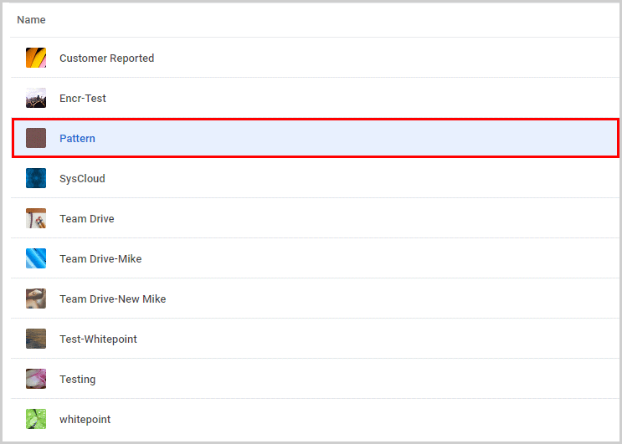Image resolution: width=622 pixels, height=444 pixels.
Task: Open the Customer Reported shared drive
Action: coord(106,59)
